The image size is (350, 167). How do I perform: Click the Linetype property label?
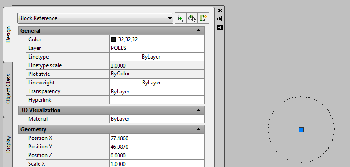pos(39,57)
